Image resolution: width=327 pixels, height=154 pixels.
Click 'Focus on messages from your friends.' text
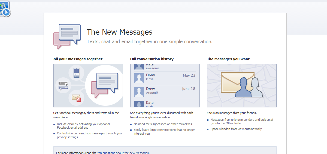click(232, 113)
